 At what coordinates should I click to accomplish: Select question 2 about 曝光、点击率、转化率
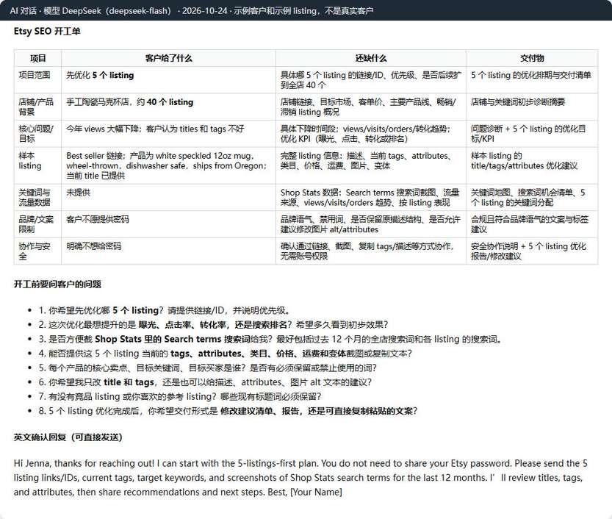(x=214, y=325)
